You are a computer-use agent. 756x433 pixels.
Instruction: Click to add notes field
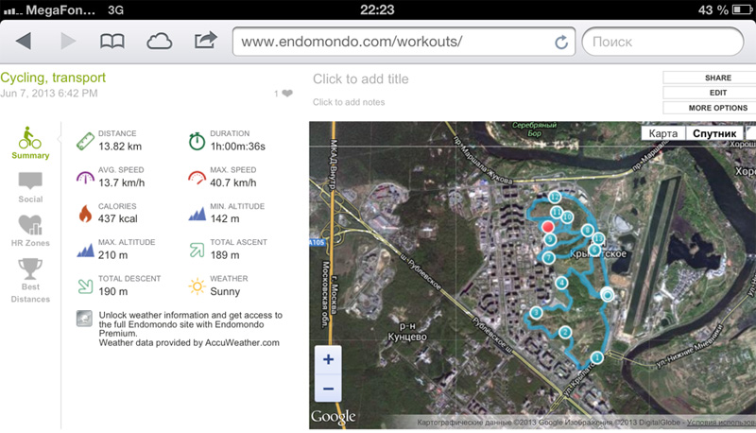(x=349, y=102)
